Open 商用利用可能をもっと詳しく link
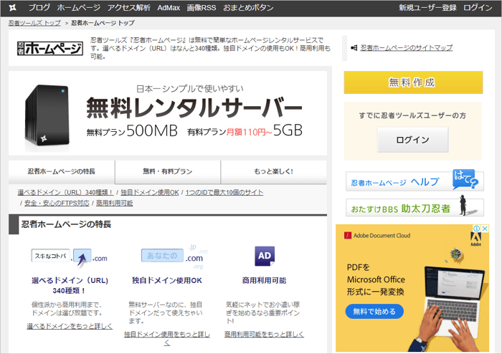Screen dimensions: 502x354 tap(264, 334)
